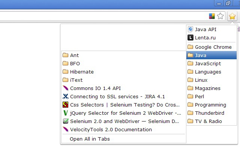This screenshot has height=150, width=240.
Task: Select Open All in Tabs
Action: pos(90,139)
